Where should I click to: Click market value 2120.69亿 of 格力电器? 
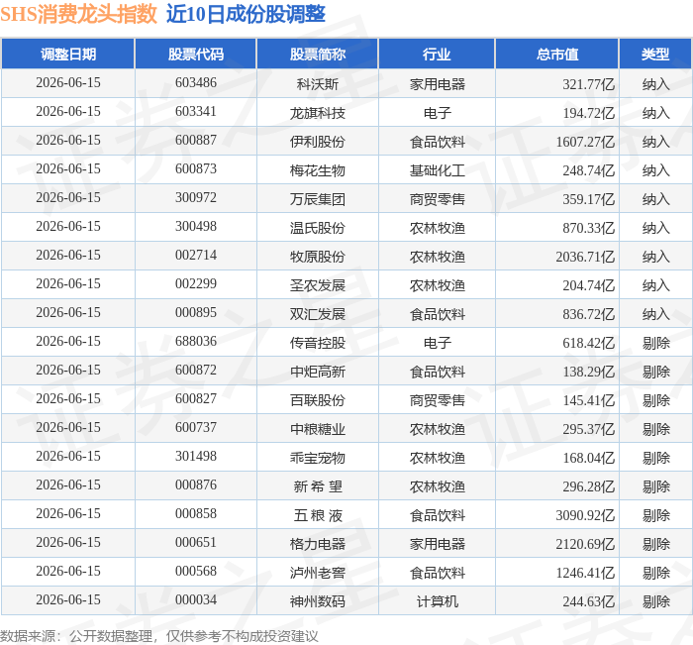585,544
